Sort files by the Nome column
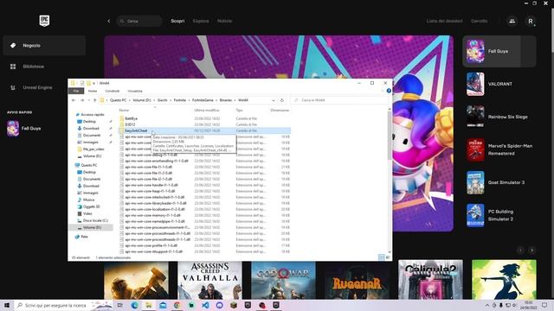554x311 pixels. pos(124,110)
